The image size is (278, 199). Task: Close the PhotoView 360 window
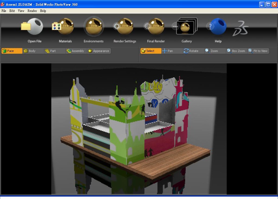pos(275,4)
